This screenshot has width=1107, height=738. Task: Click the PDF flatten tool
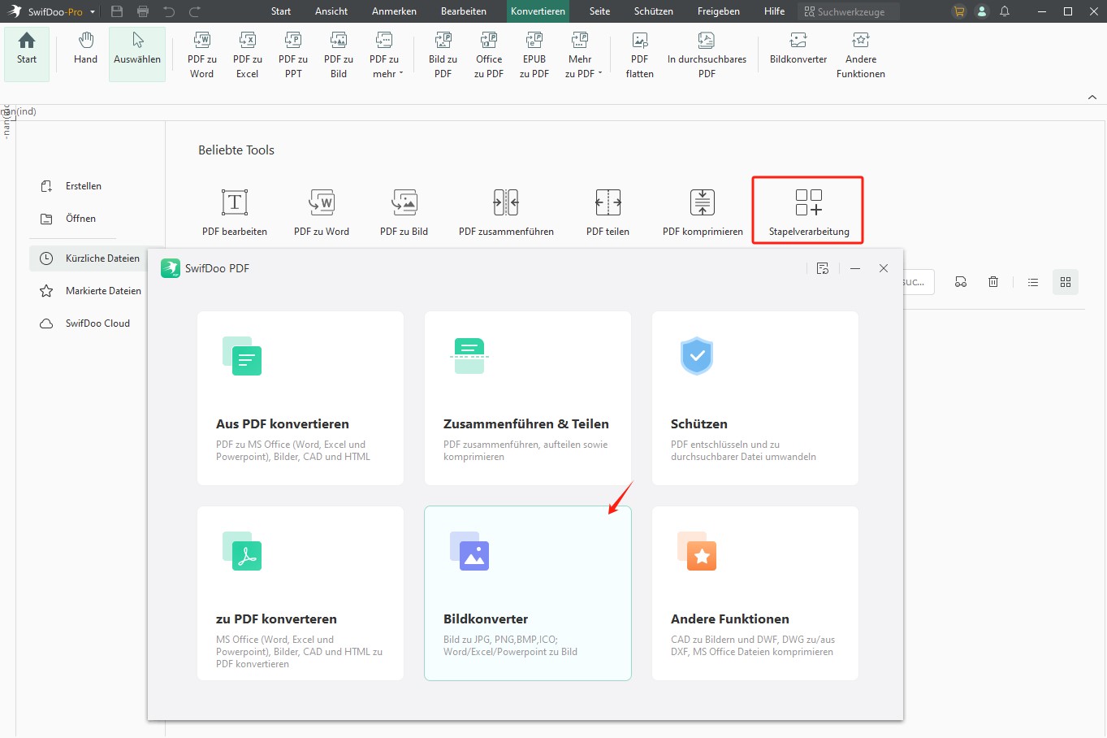pos(640,54)
